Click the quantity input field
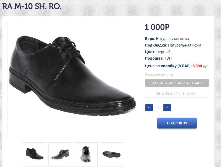The height and width of the screenshot is (167, 221). point(158,107)
